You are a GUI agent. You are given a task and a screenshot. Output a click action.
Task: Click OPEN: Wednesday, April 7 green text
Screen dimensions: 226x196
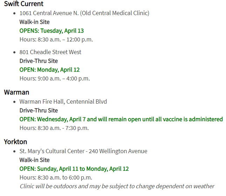[x=121, y=119]
